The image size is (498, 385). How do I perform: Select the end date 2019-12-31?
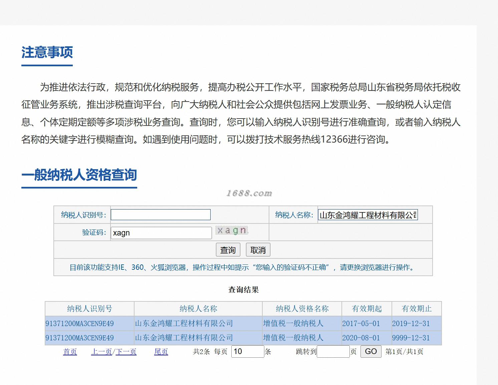click(411, 323)
